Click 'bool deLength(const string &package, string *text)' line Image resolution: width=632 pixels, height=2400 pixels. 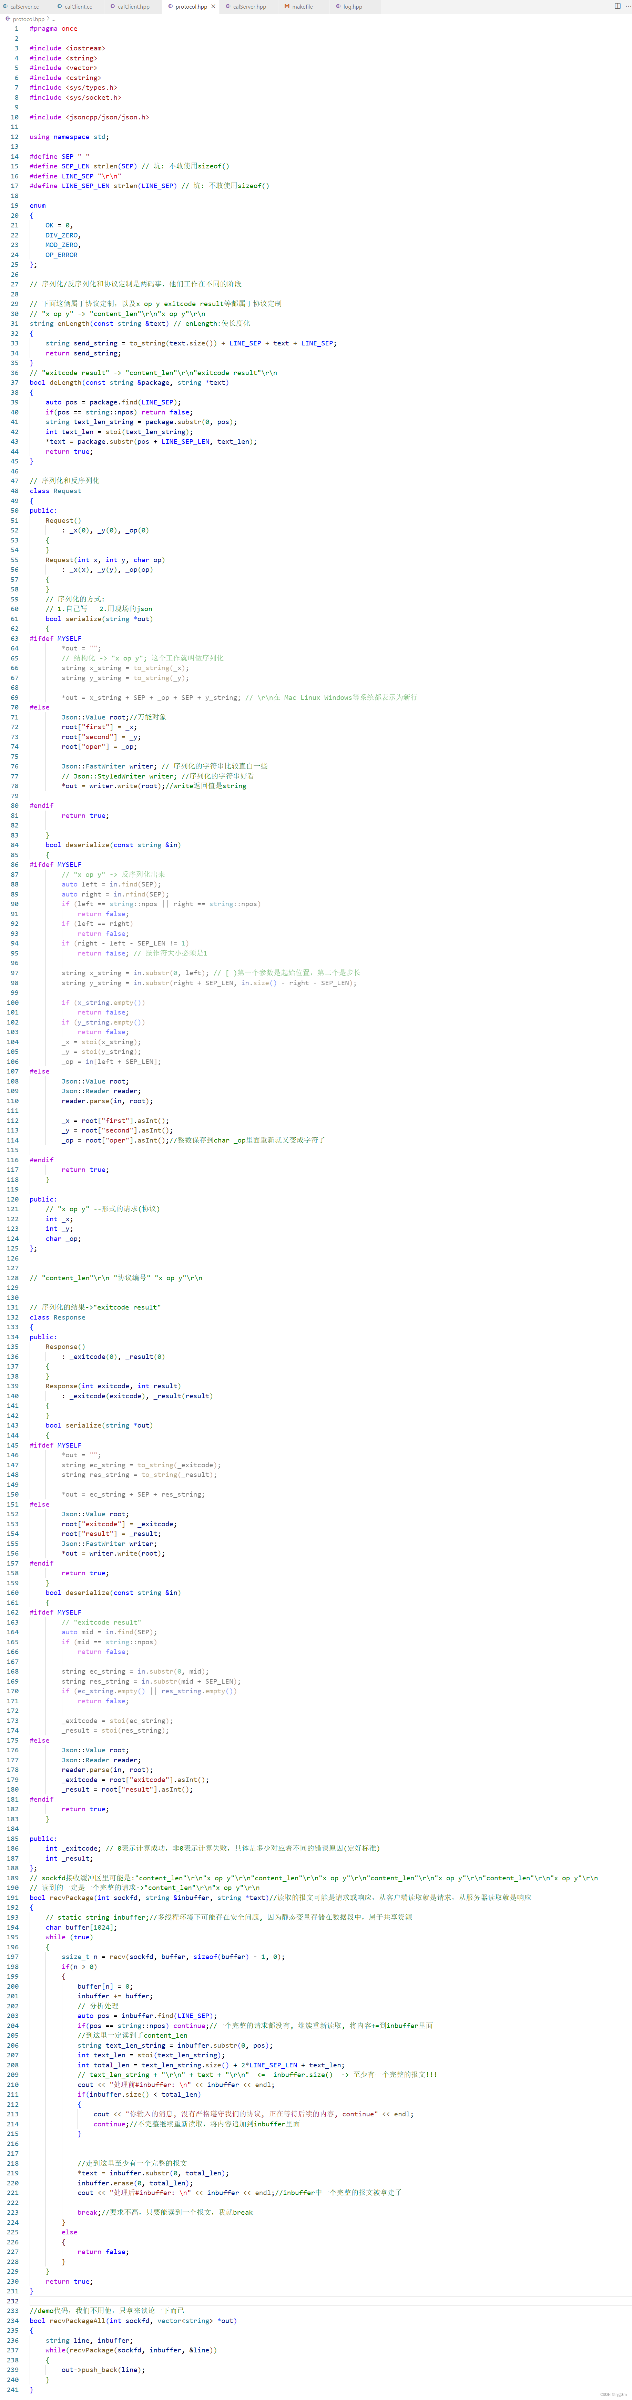[129, 383]
